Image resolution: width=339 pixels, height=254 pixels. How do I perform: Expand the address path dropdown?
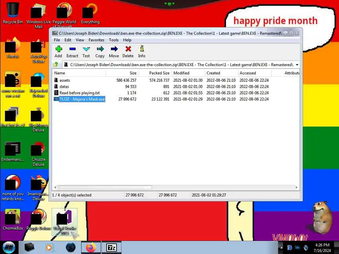coord(297,65)
